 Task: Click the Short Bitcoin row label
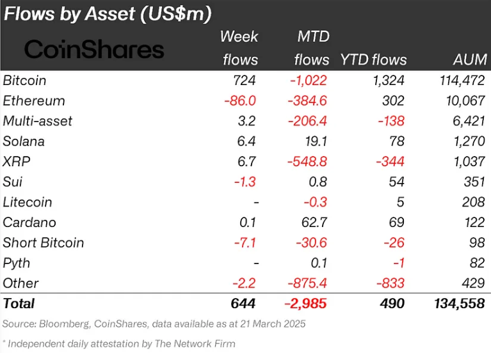(44, 243)
